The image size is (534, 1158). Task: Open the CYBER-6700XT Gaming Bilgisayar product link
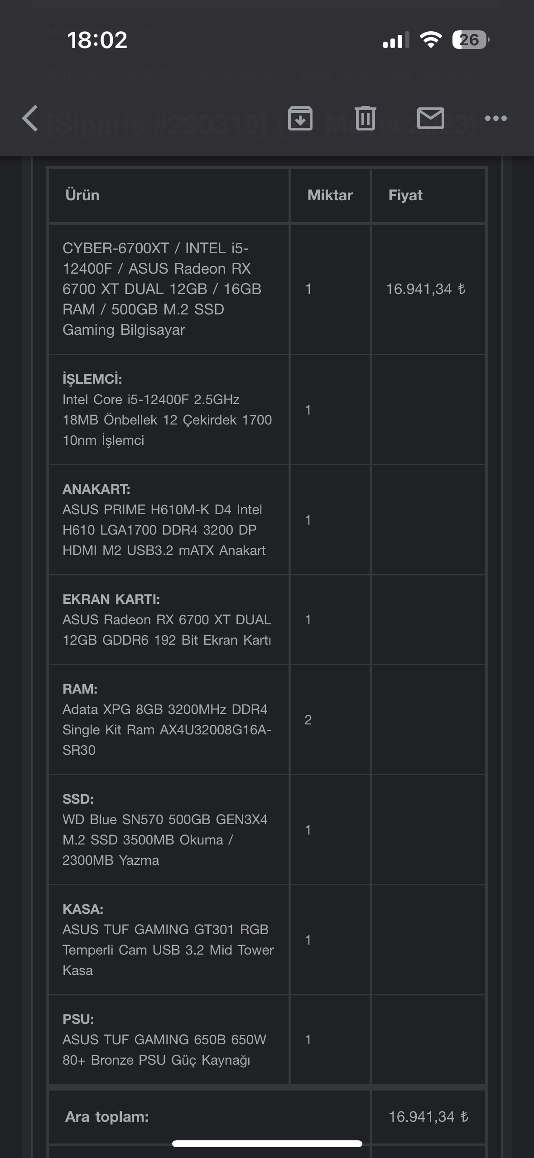click(x=162, y=289)
